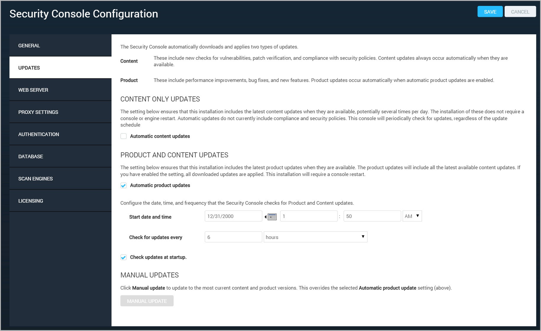Go to Proxy Settings section
The height and width of the screenshot is (331, 541).
(60, 112)
